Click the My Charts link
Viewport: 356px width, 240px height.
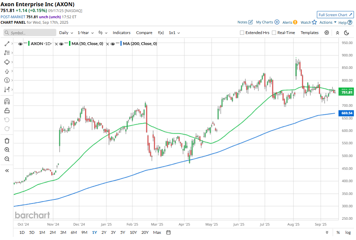(x=264, y=22)
